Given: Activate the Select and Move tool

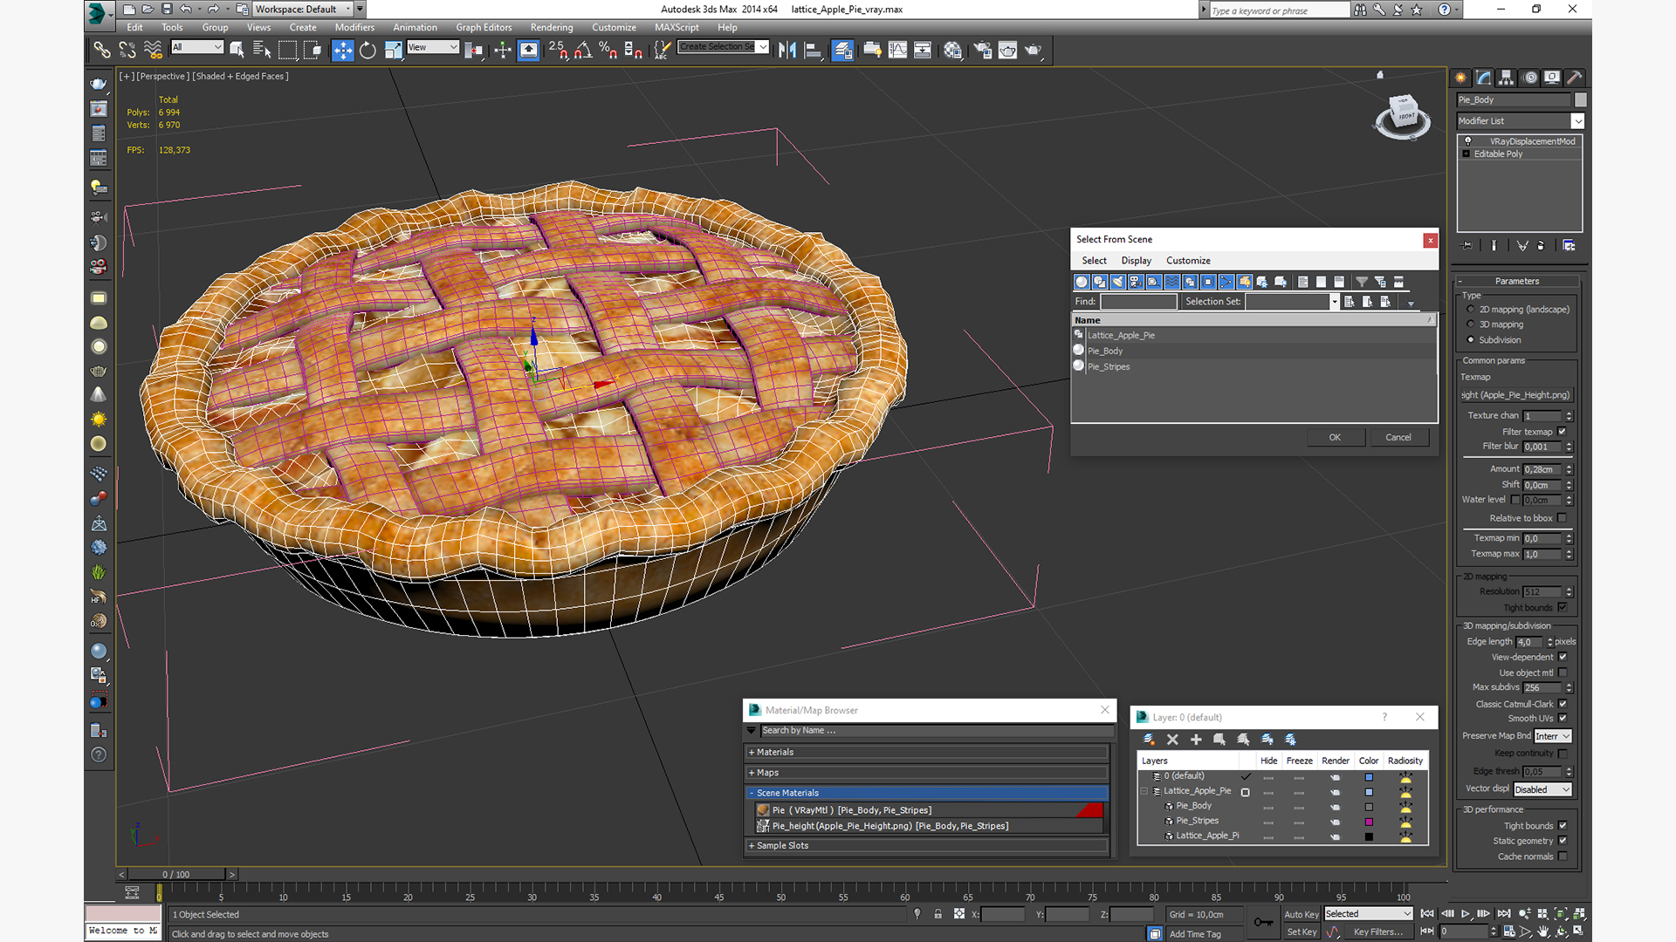Looking at the screenshot, I should coord(343,51).
